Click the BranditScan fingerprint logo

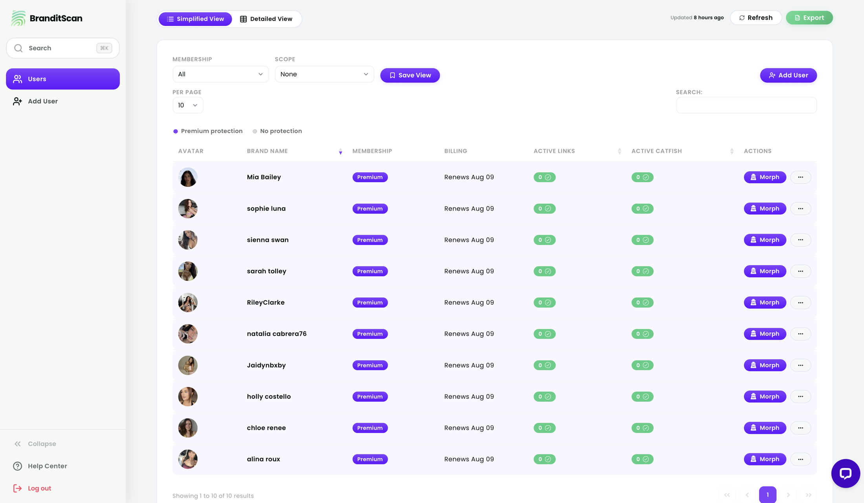pos(18,18)
